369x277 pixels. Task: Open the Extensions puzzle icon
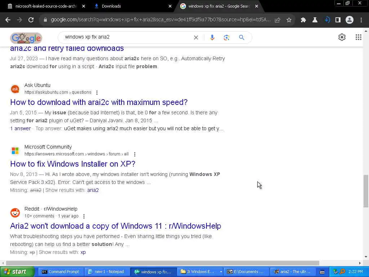tap(303, 20)
